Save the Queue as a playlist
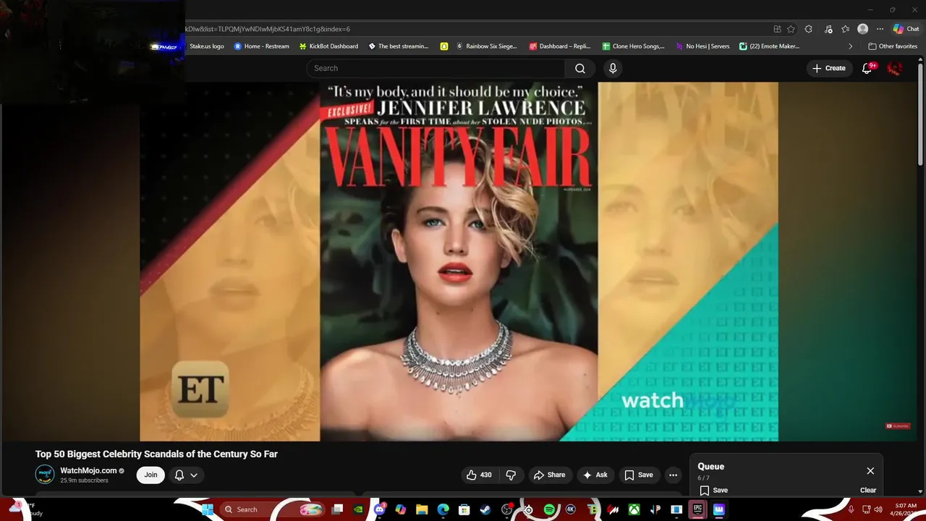This screenshot has height=521, width=926. click(x=713, y=490)
